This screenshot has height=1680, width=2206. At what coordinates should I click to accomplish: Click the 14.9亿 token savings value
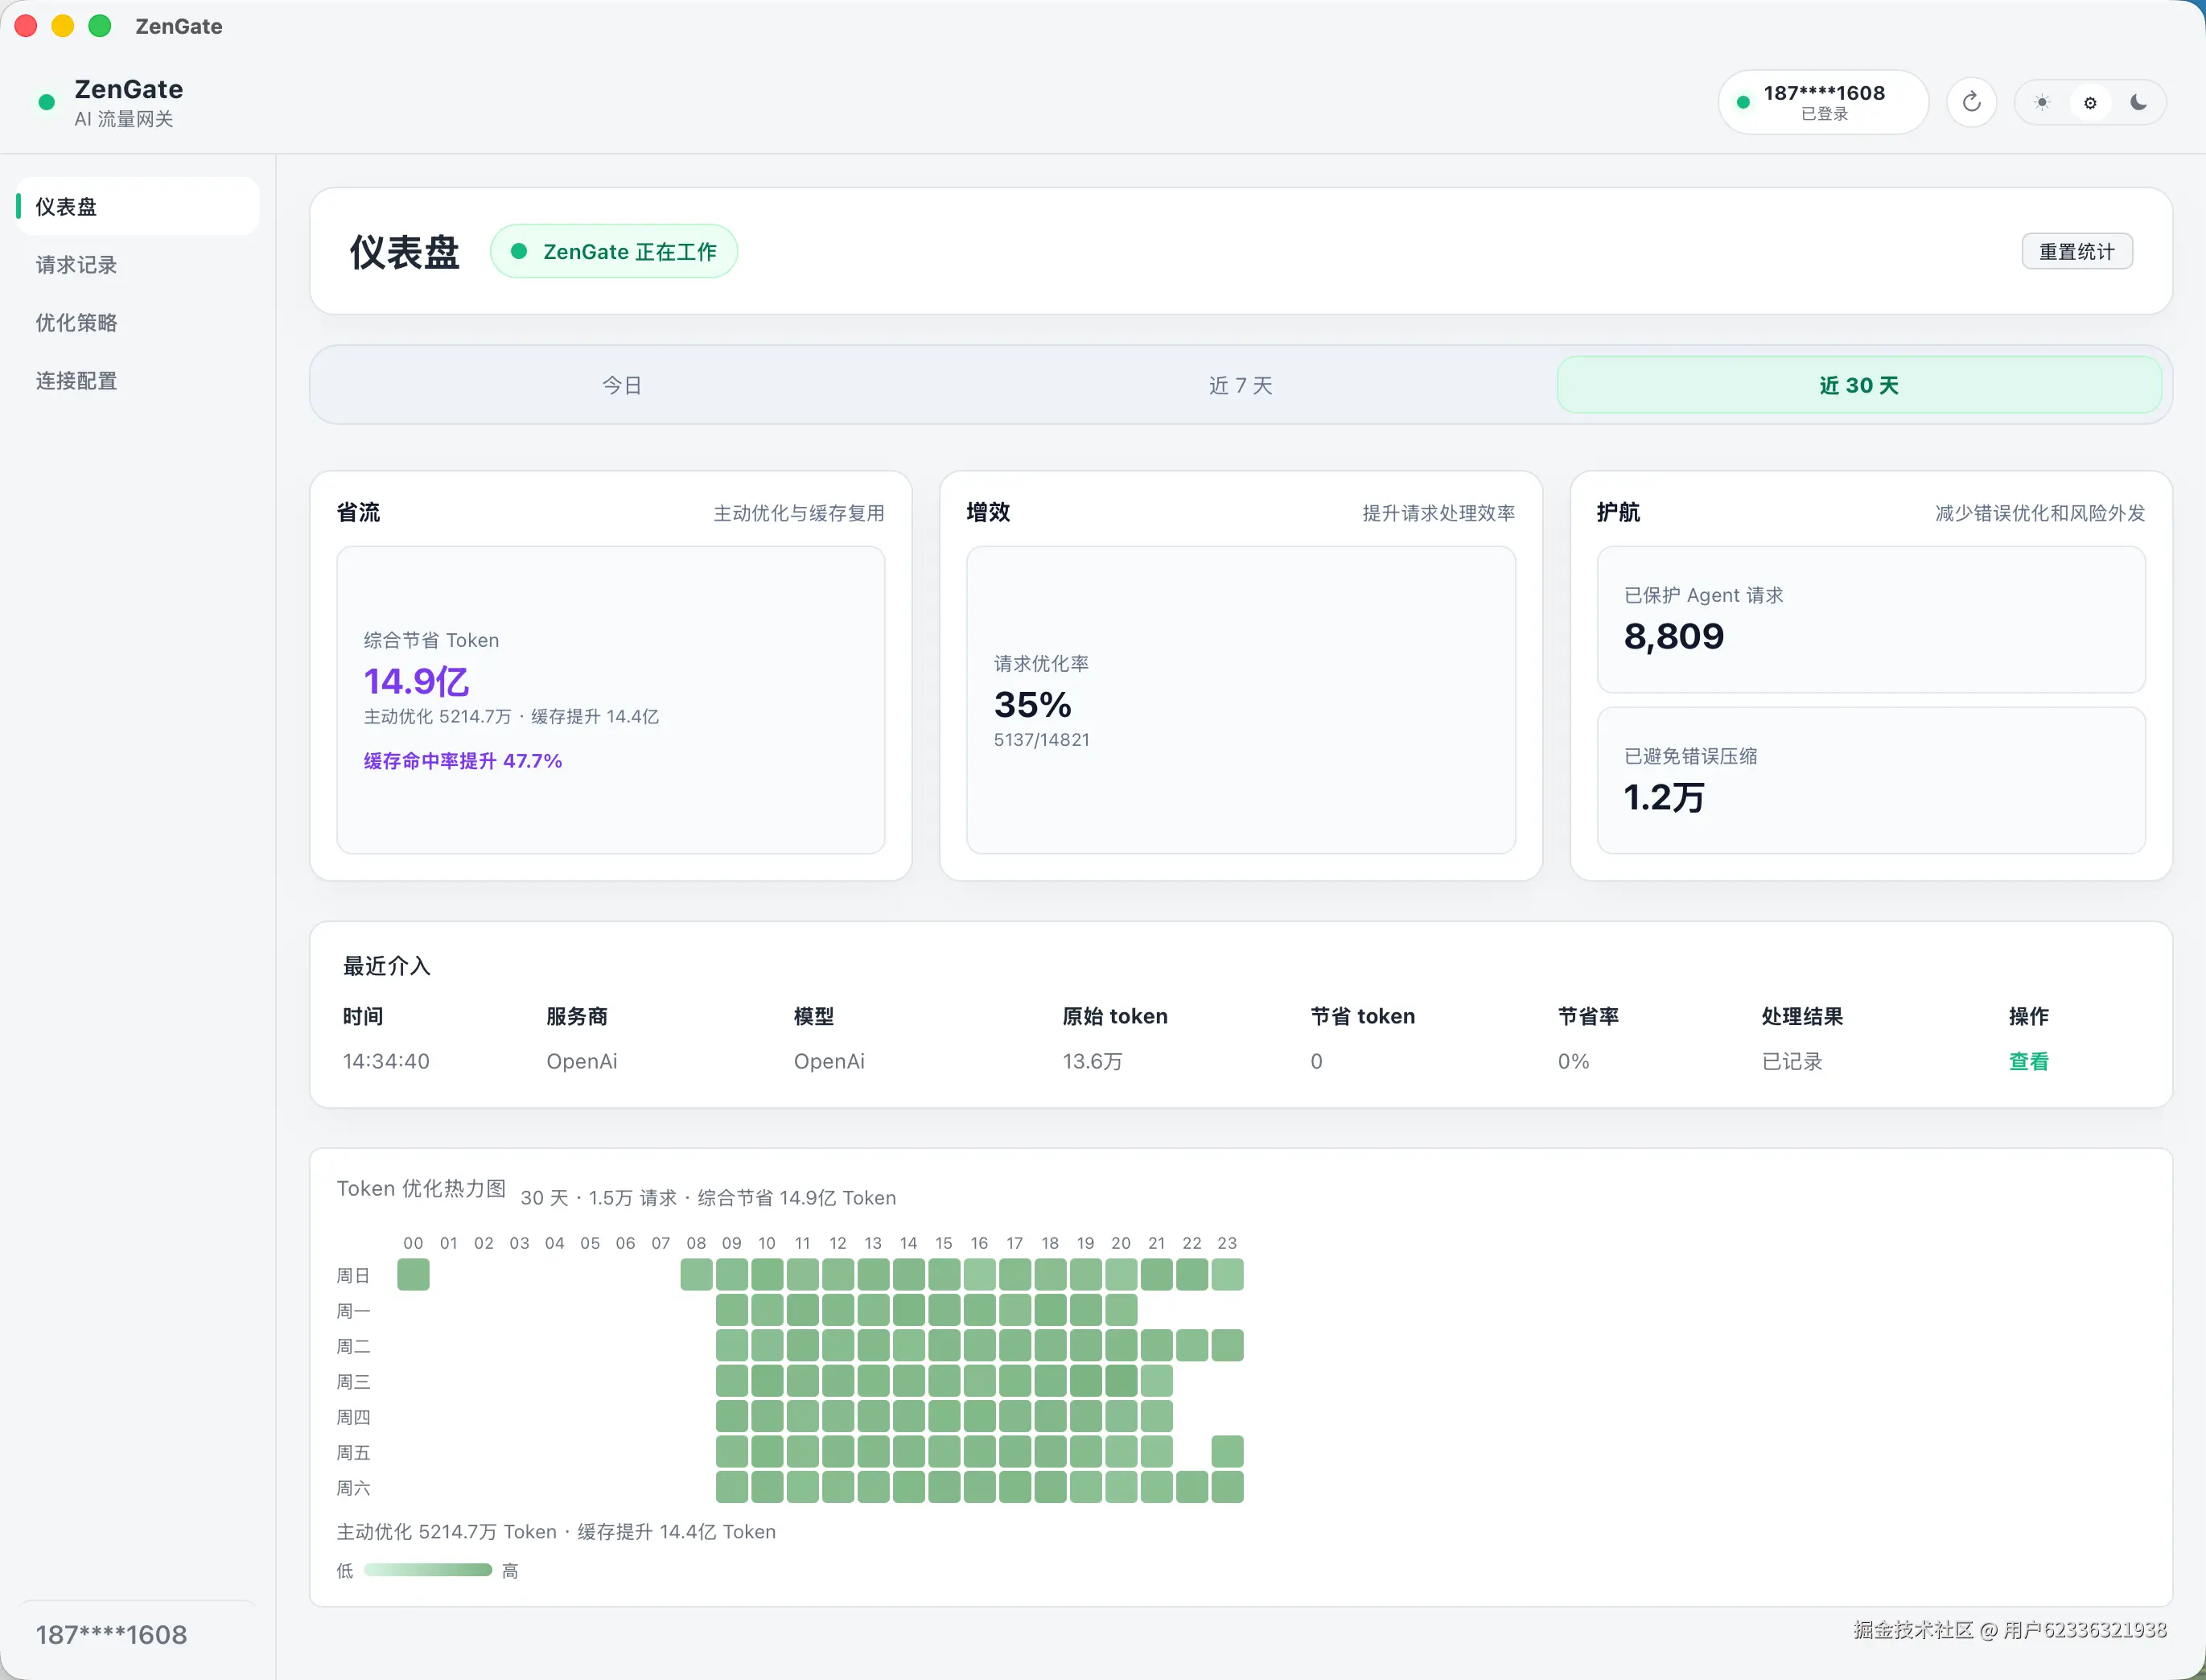(416, 681)
